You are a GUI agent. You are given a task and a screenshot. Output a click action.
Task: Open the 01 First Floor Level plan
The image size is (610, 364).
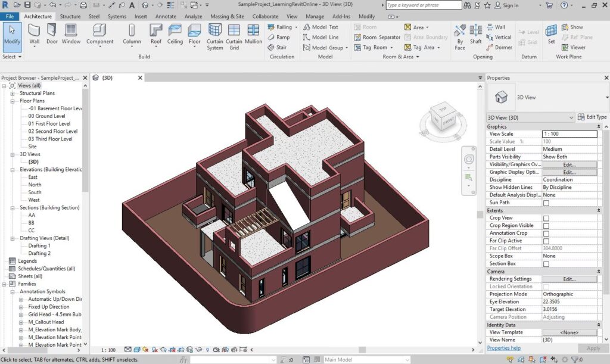click(x=49, y=124)
